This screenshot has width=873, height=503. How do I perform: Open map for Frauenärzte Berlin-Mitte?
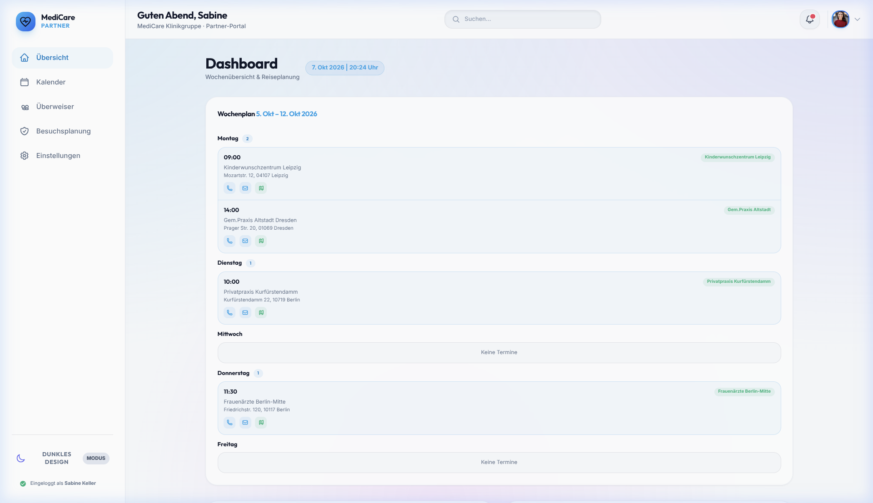[x=261, y=423]
